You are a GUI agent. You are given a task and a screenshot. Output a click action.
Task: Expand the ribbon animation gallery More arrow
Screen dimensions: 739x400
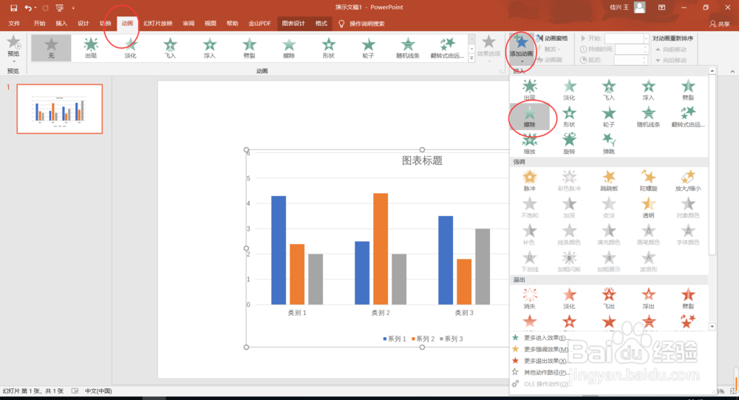[x=471, y=58]
